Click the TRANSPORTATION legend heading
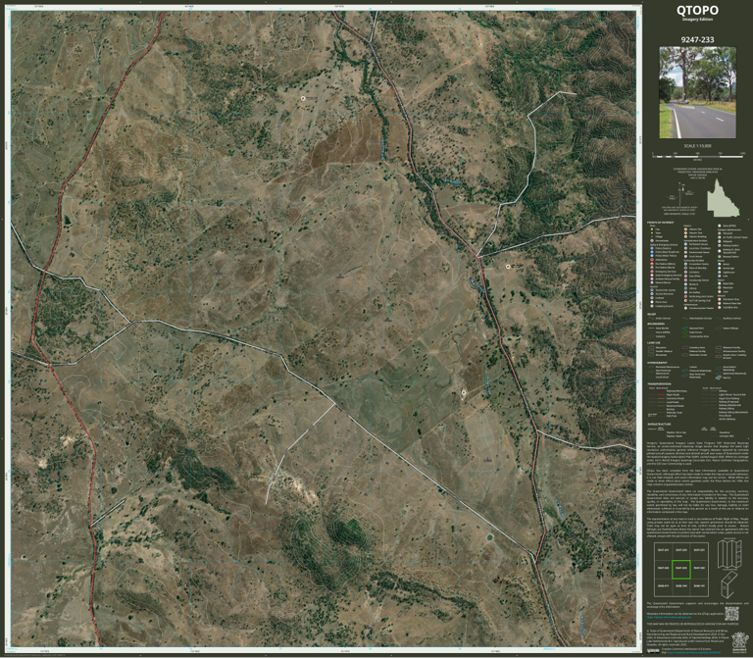Image resolution: width=753 pixels, height=658 pixels. click(x=659, y=383)
